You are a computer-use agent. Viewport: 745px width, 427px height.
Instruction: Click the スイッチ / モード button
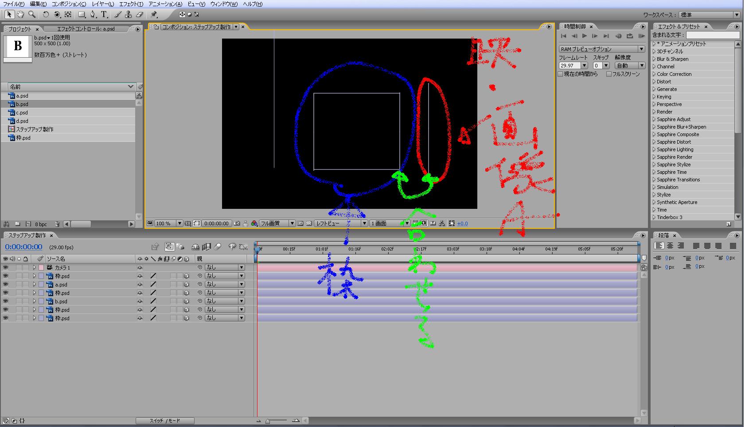[165, 420]
